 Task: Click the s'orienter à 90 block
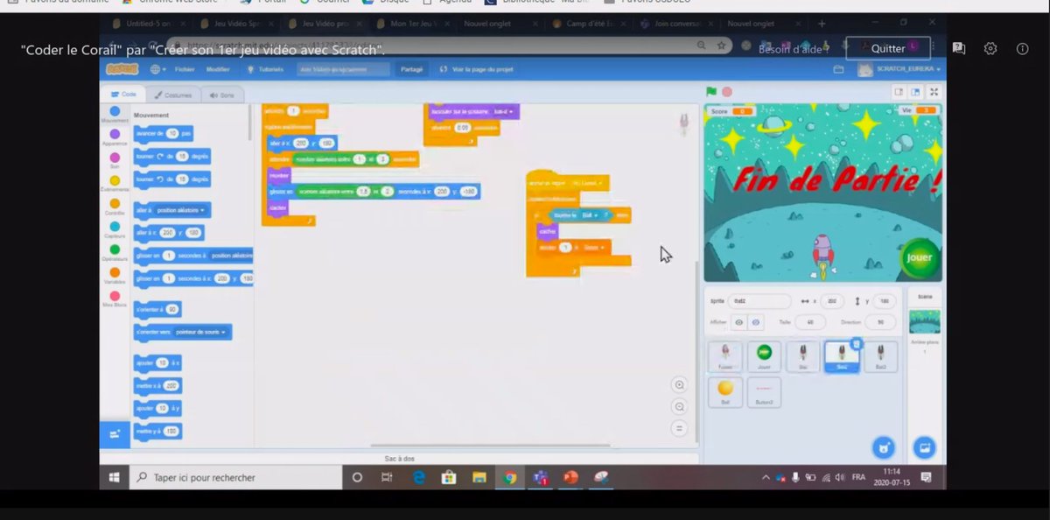click(157, 309)
